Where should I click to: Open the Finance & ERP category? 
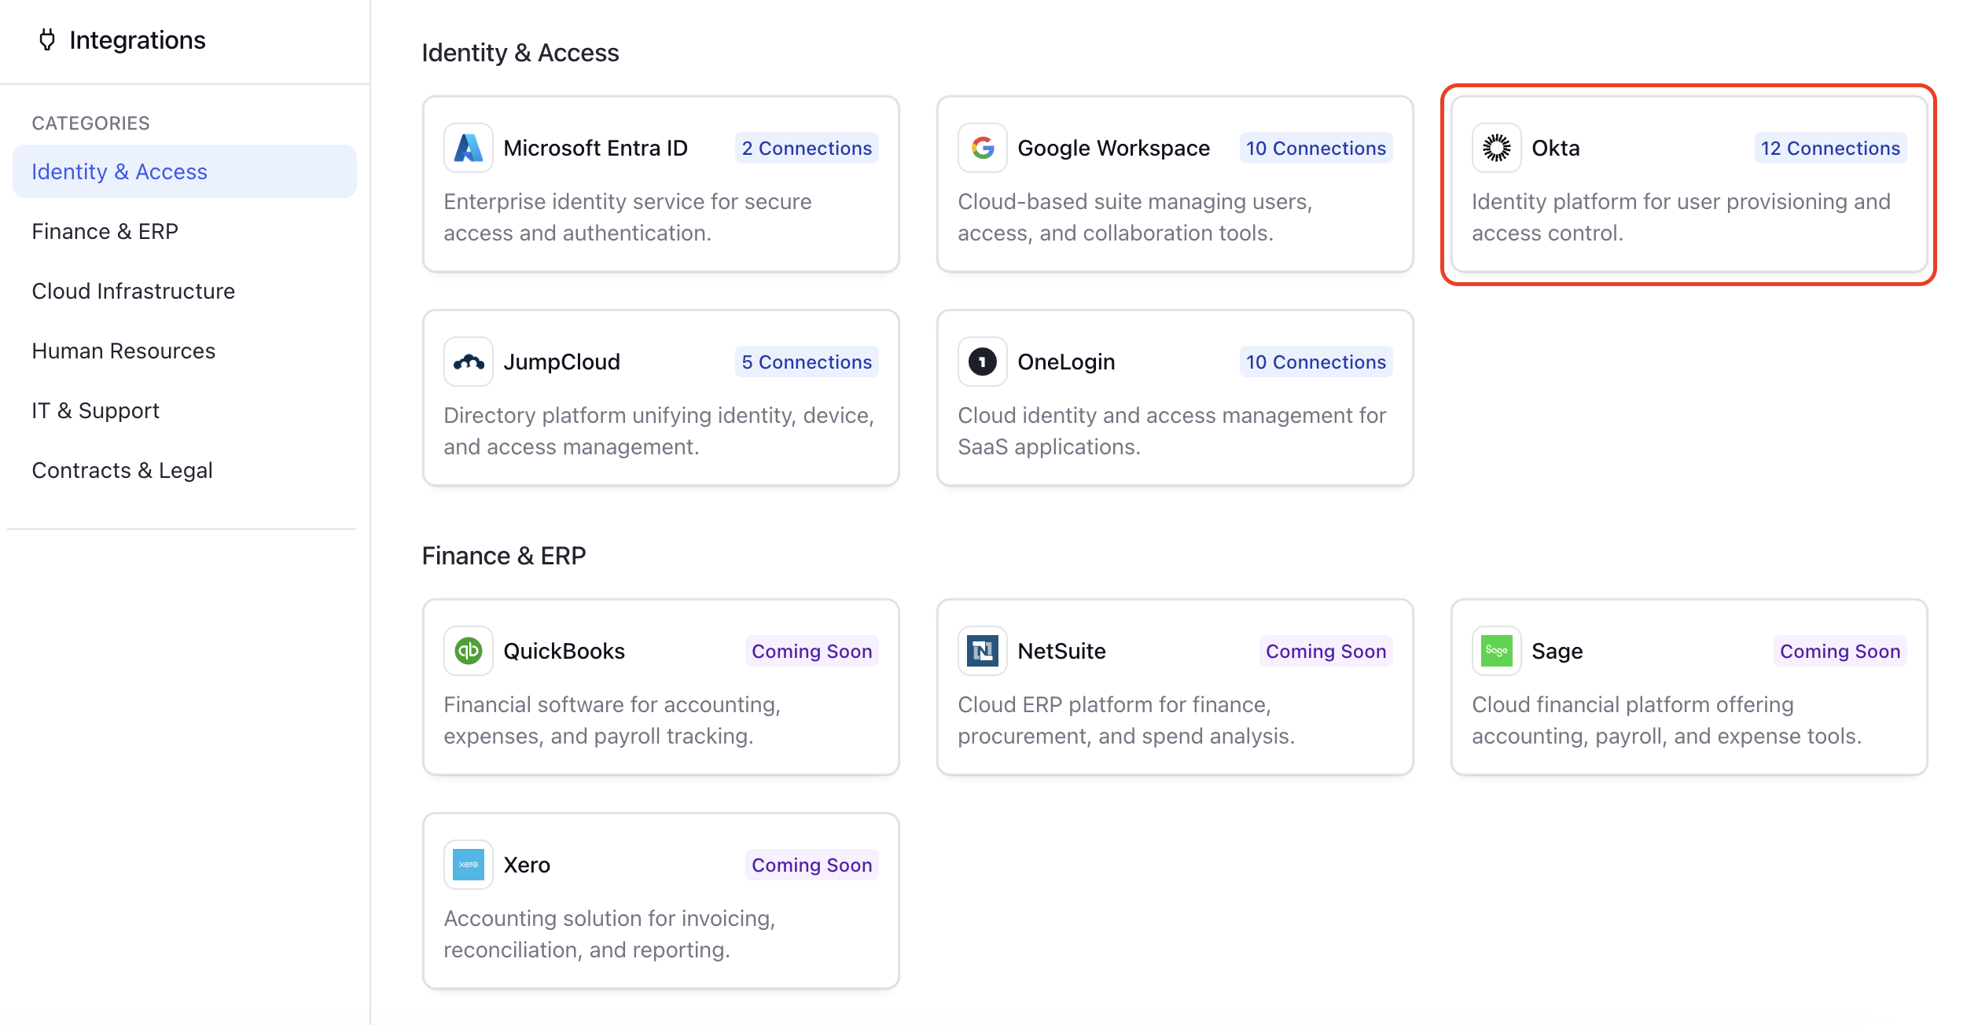click(x=185, y=231)
